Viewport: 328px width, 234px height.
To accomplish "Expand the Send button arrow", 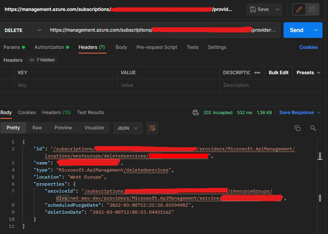I will (316, 30).
